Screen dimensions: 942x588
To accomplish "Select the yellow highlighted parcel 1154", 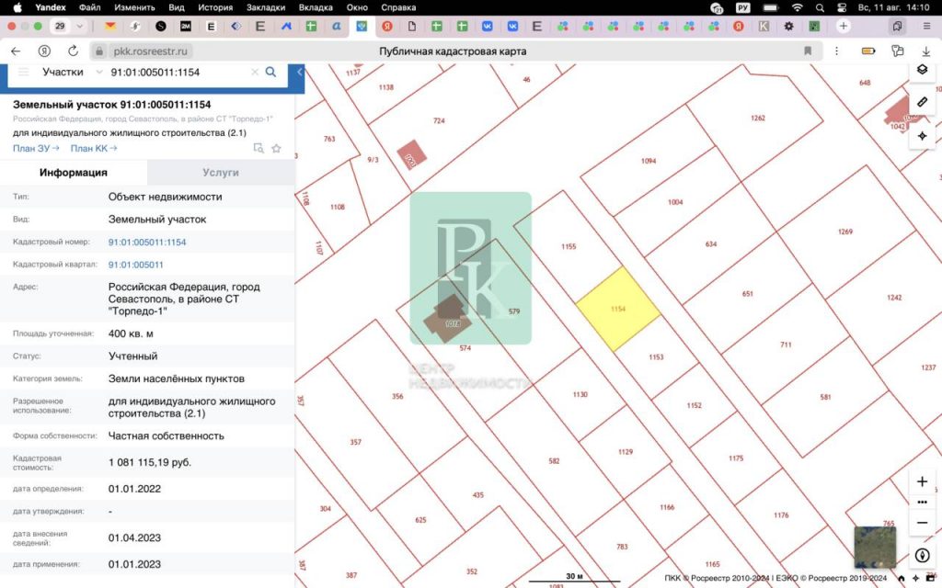I will [618, 310].
